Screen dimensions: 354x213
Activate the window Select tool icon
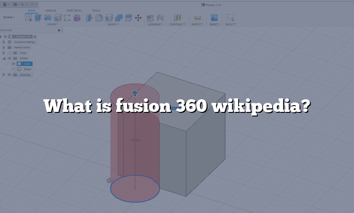click(x=231, y=18)
